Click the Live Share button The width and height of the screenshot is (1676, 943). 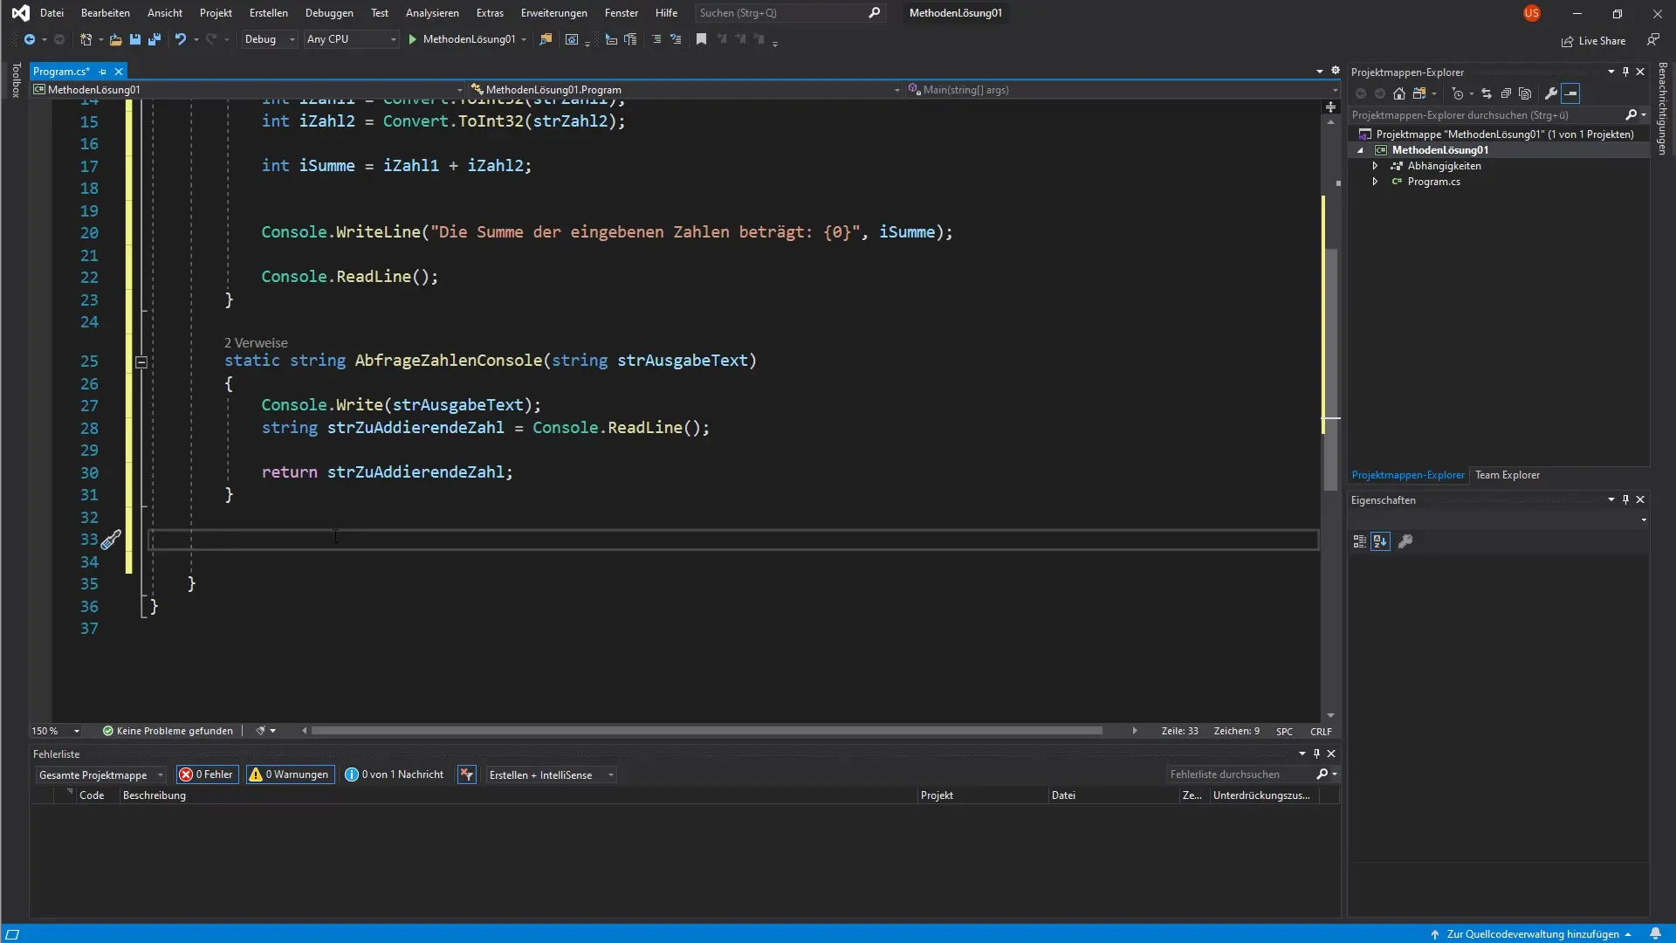coord(1594,40)
